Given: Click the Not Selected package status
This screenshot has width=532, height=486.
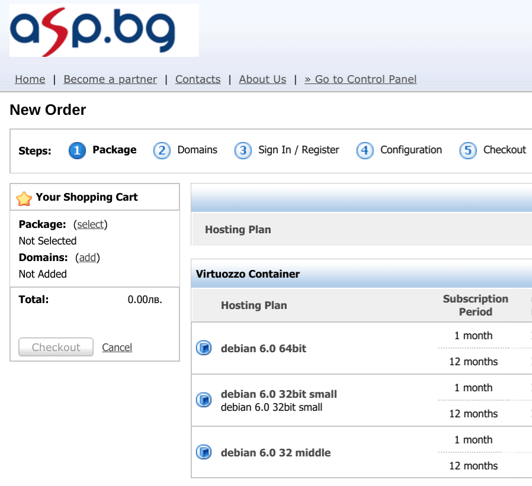Looking at the screenshot, I should point(47,241).
